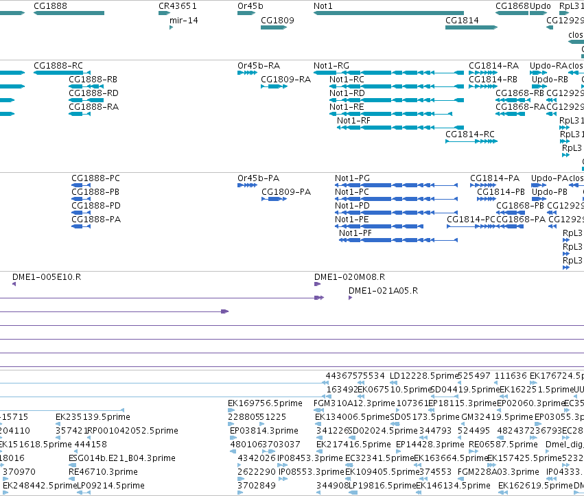The image size is (584, 496).
Task: Click EST EK169756.5prime
Action: (x=231, y=410)
